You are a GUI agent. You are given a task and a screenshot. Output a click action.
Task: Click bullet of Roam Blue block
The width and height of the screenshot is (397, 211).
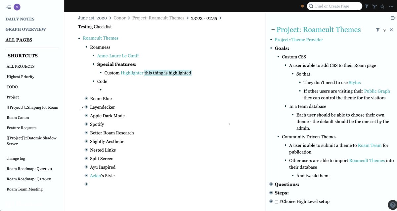point(86,99)
